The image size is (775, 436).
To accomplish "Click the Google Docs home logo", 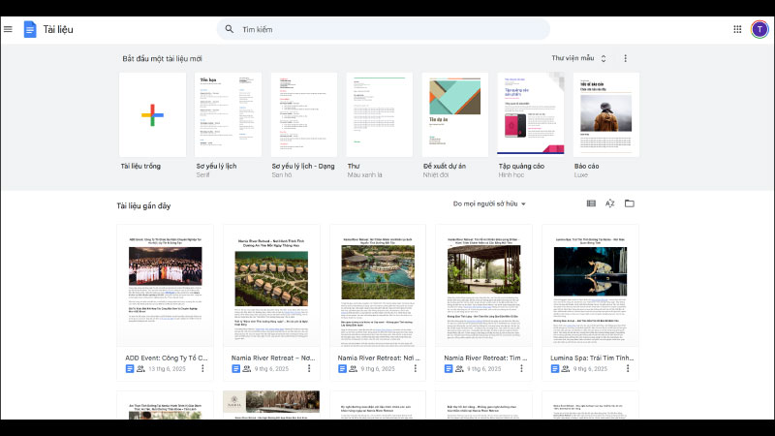I will pyautogui.click(x=30, y=29).
